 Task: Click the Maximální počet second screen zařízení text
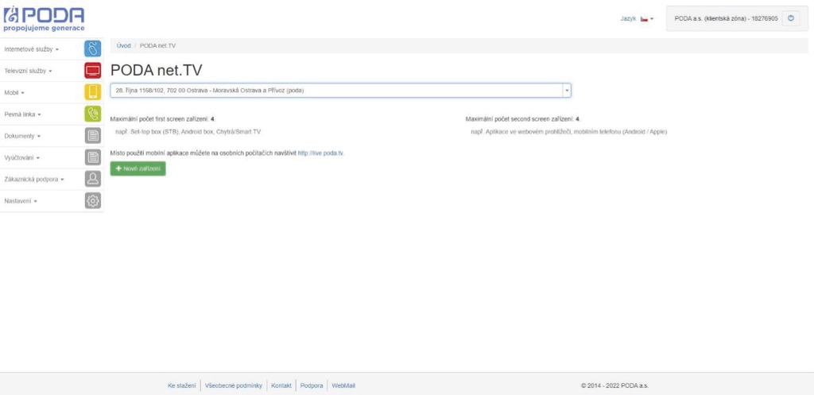[523, 119]
